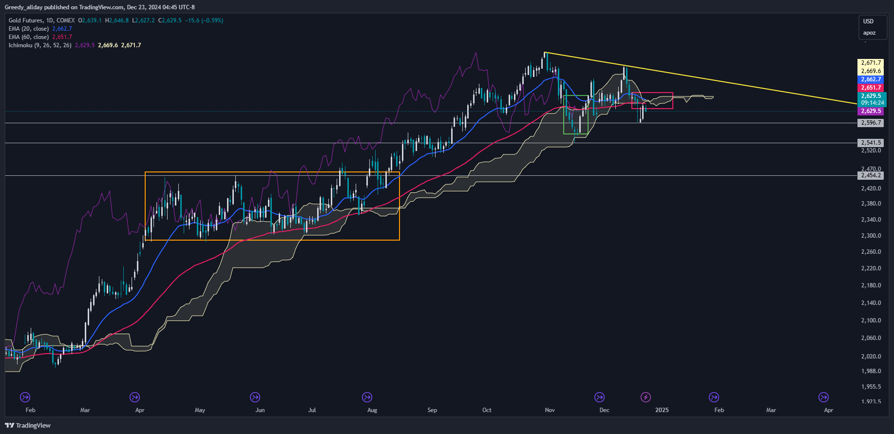Click the Oct label on time axis

[487, 410]
